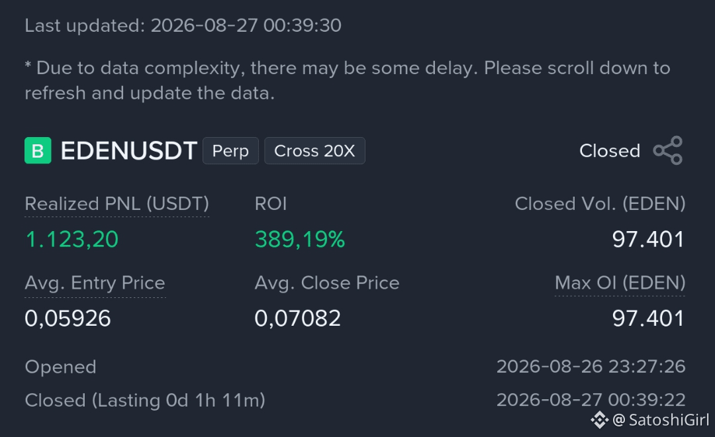Image resolution: width=715 pixels, height=437 pixels.
Task: Tap the share icon next to Closed
Action: 668,150
